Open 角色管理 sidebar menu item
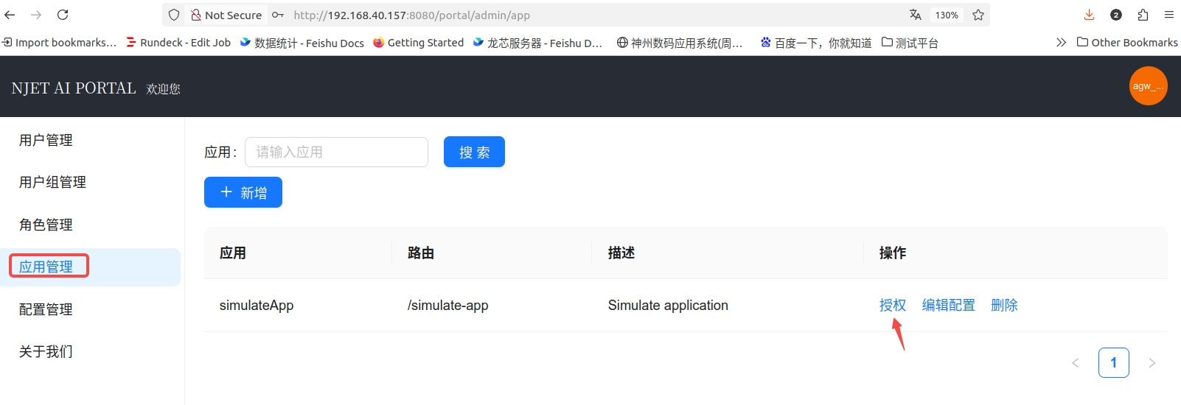1181x405 pixels. (46, 225)
